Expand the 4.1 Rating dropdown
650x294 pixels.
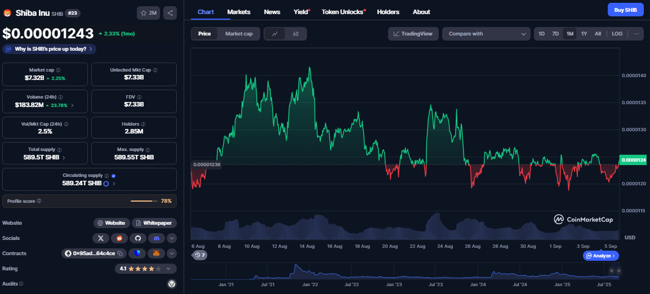(x=168, y=269)
